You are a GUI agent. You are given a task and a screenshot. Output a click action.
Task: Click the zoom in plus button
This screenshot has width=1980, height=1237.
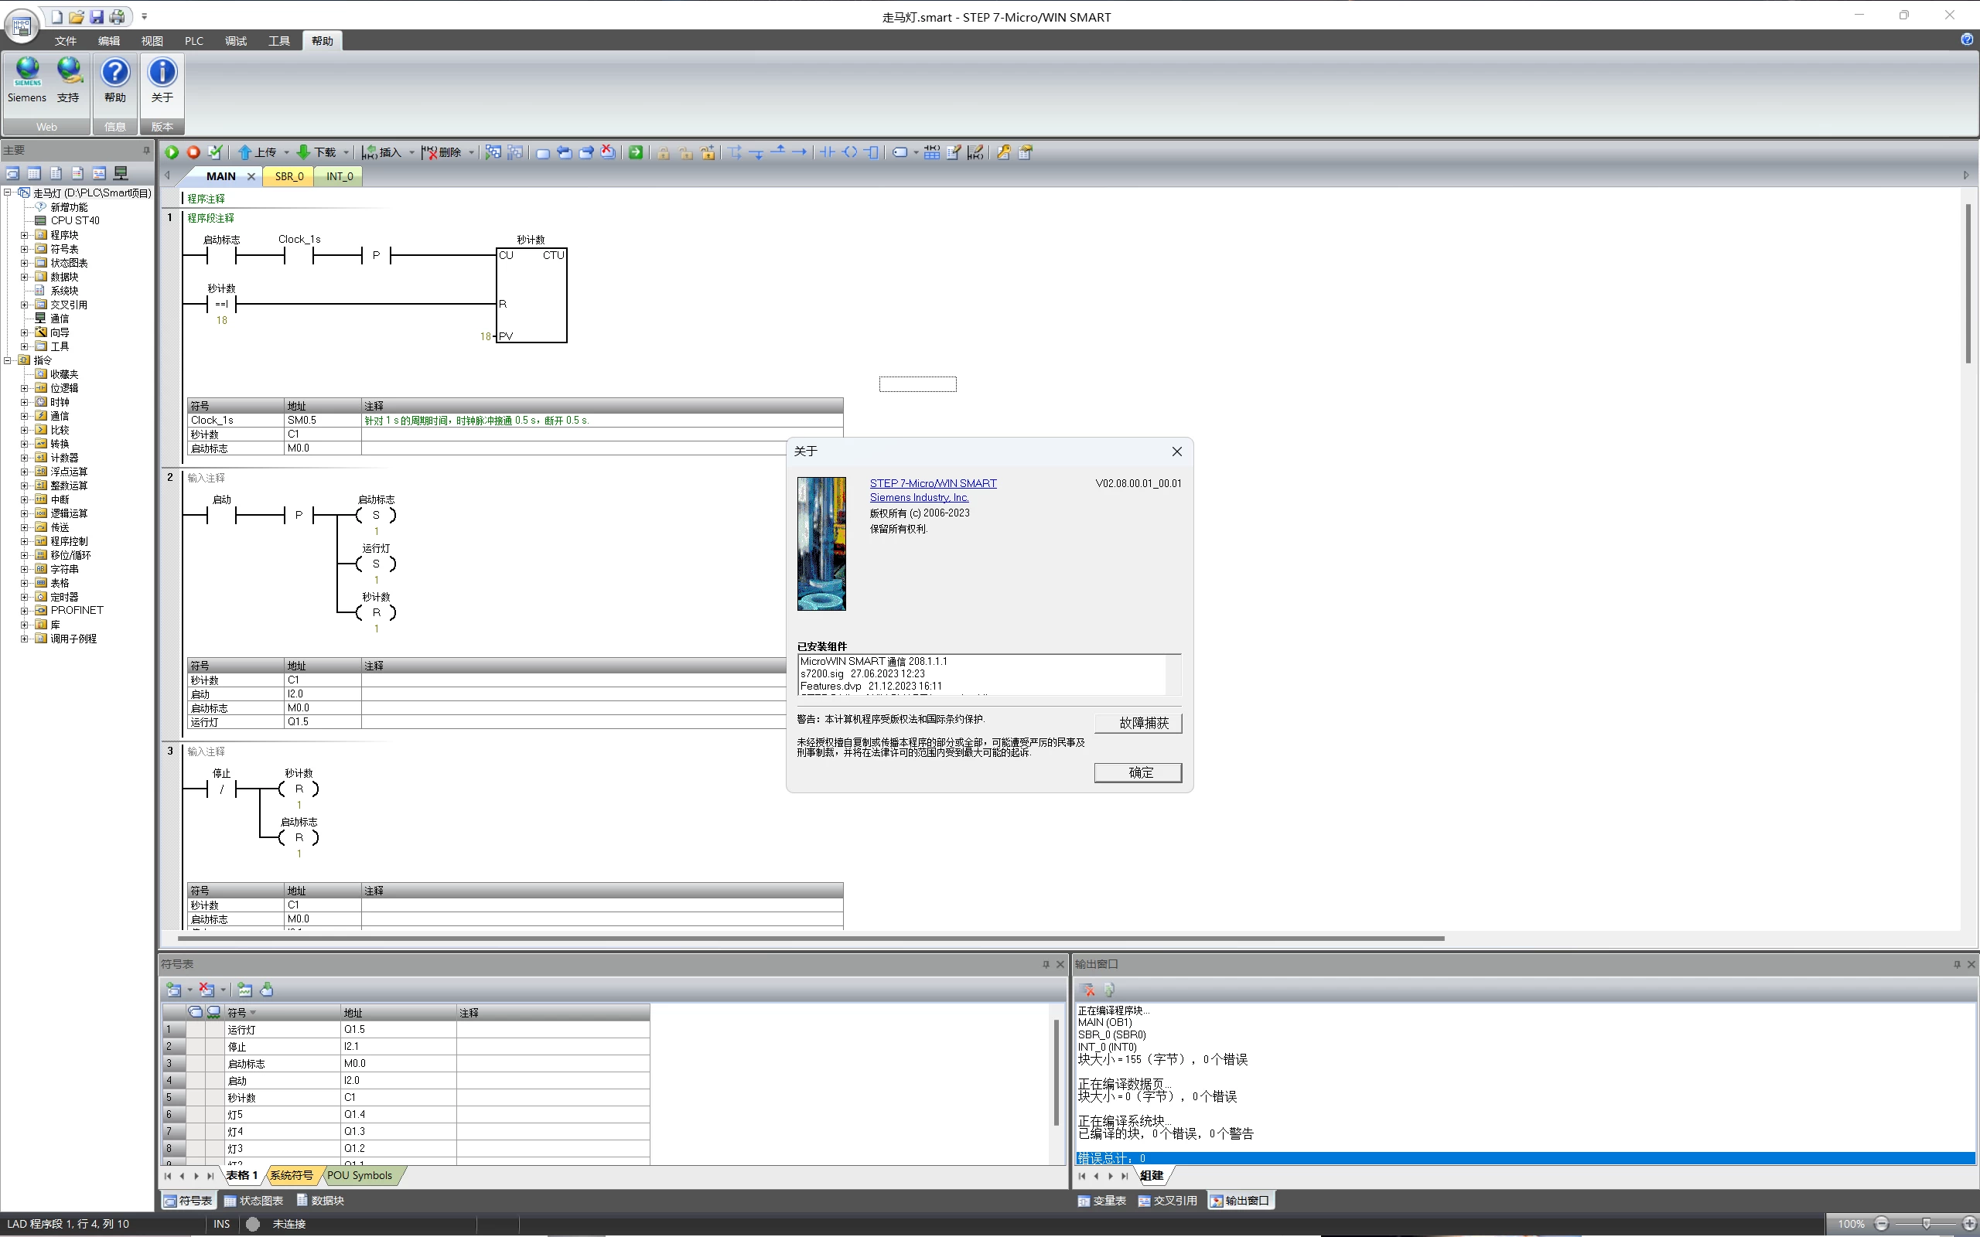[1968, 1224]
